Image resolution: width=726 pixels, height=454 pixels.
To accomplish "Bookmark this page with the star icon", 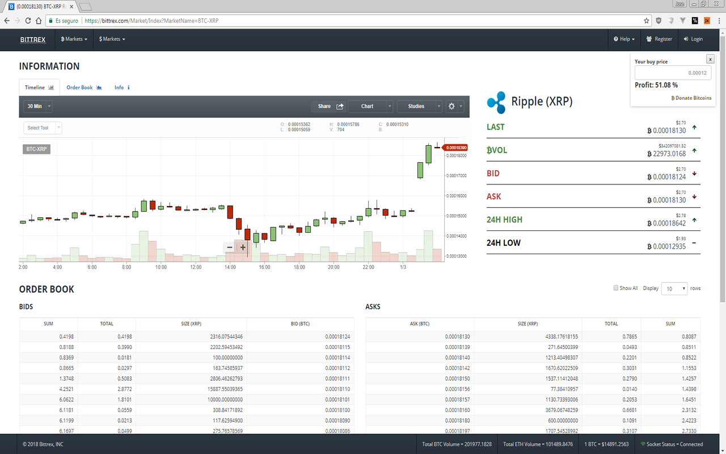I will 647,20.
